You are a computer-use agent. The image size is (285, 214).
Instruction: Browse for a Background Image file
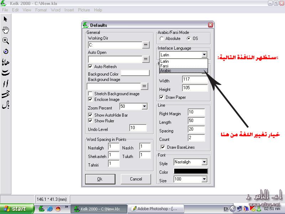coord(144,86)
